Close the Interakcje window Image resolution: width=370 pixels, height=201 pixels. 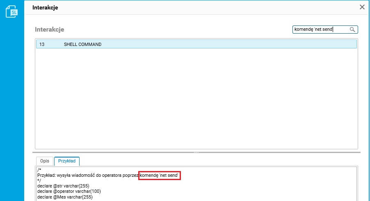[x=362, y=7]
